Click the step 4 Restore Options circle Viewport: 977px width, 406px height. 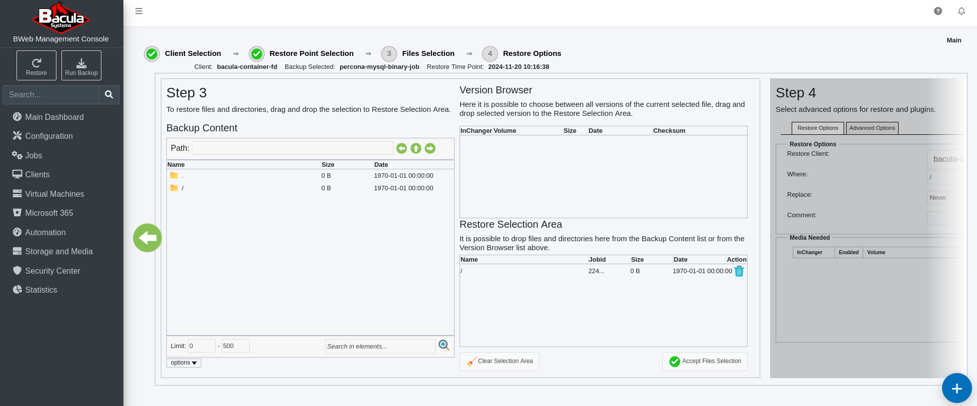click(x=490, y=53)
